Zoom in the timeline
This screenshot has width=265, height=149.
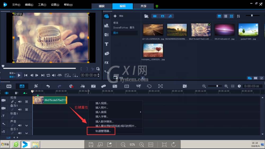coord(226,86)
